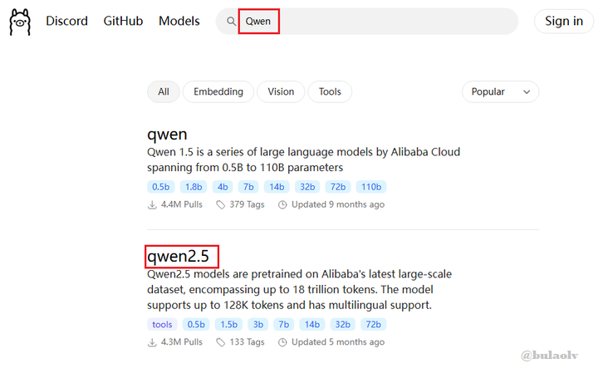Open the GitHub link in header
This screenshot has height=378, width=603.
(123, 21)
